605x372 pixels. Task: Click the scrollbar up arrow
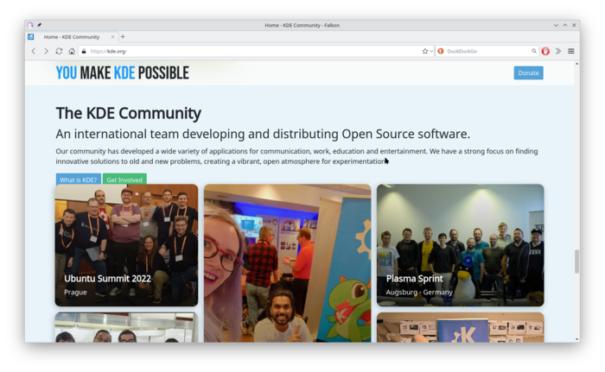pos(576,64)
